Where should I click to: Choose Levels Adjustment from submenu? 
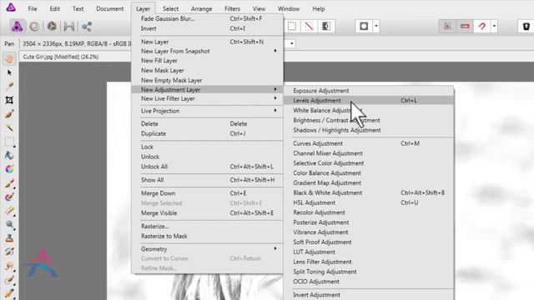[369, 100]
